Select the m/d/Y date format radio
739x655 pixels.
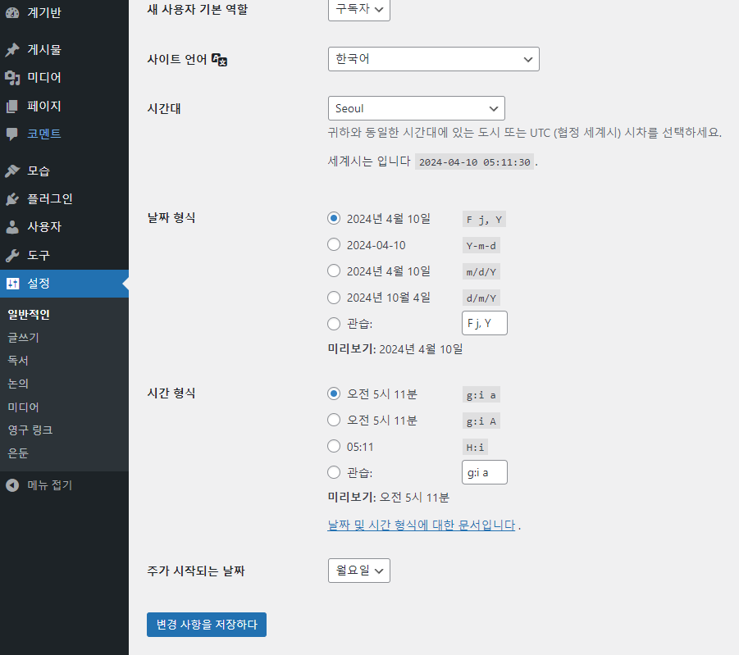click(334, 271)
